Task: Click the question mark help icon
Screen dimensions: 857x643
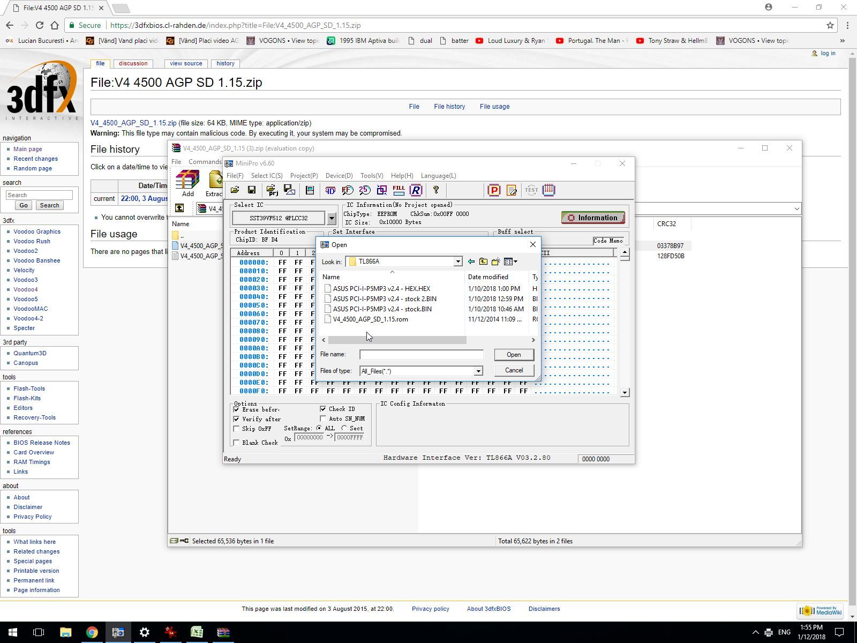Action: point(436,190)
